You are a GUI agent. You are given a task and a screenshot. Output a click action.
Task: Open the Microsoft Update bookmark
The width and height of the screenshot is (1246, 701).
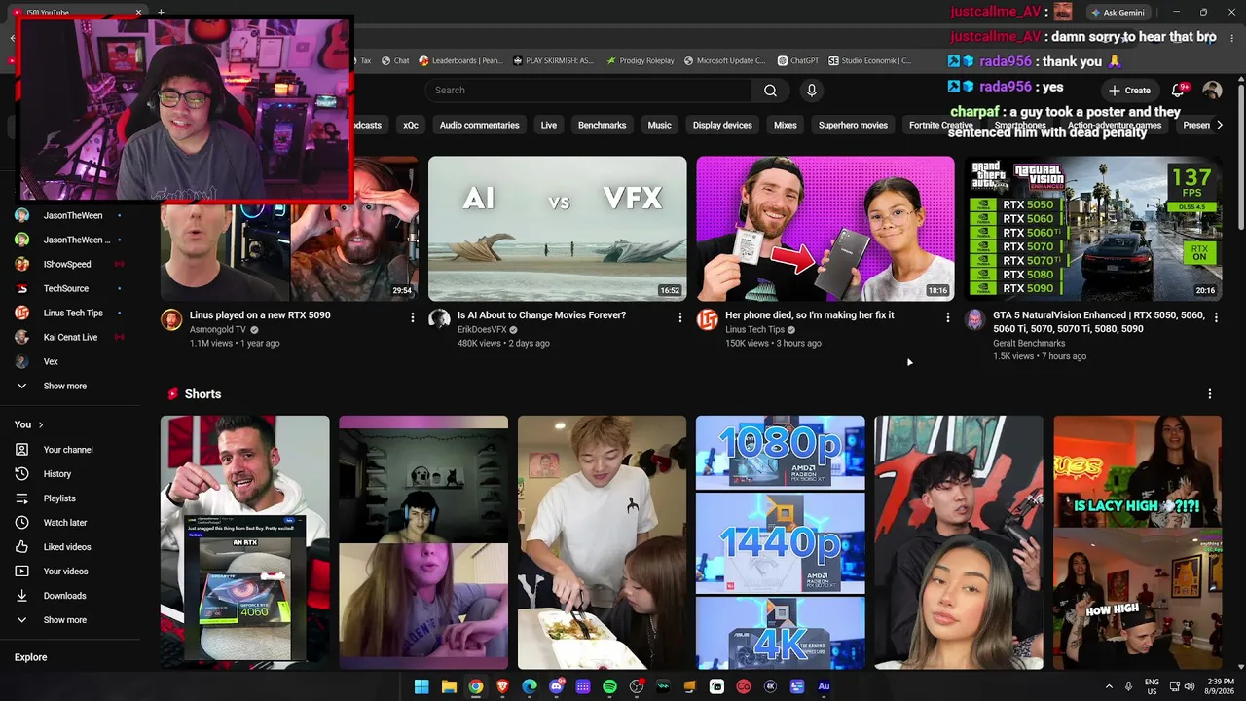point(724,60)
